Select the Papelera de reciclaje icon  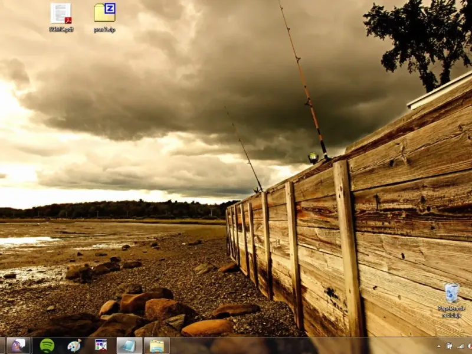451,300
